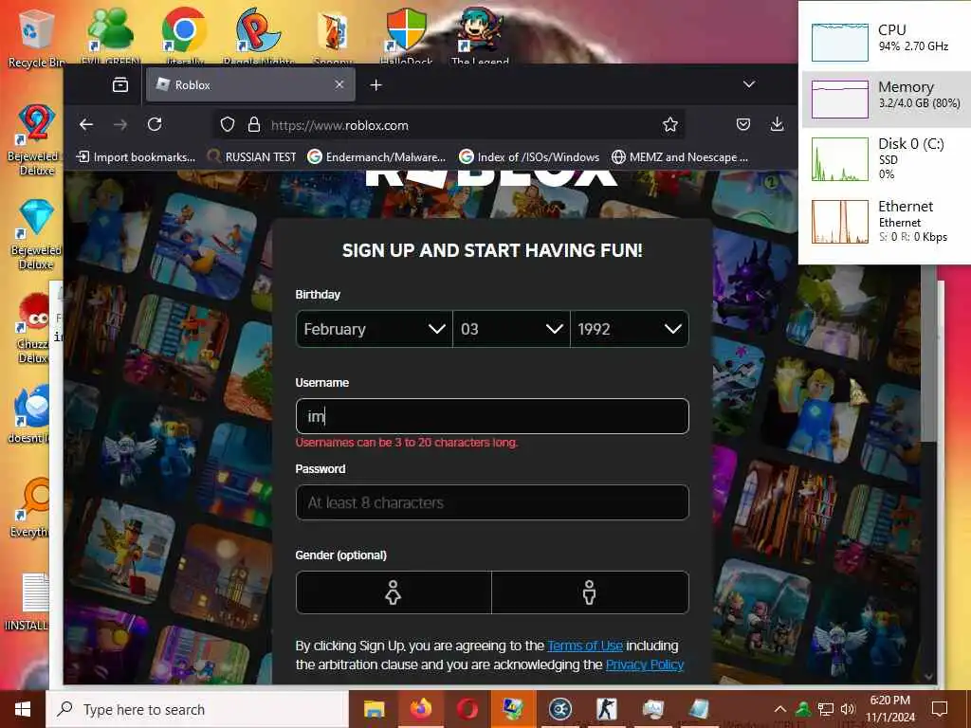
Task: Open the RUSSIAN TEST bookmark
Action: tap(251, 157)
